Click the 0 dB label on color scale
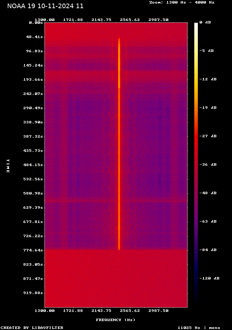Viewport: 232px width, 330px height. pyautogui.click(x=205, y=22)
